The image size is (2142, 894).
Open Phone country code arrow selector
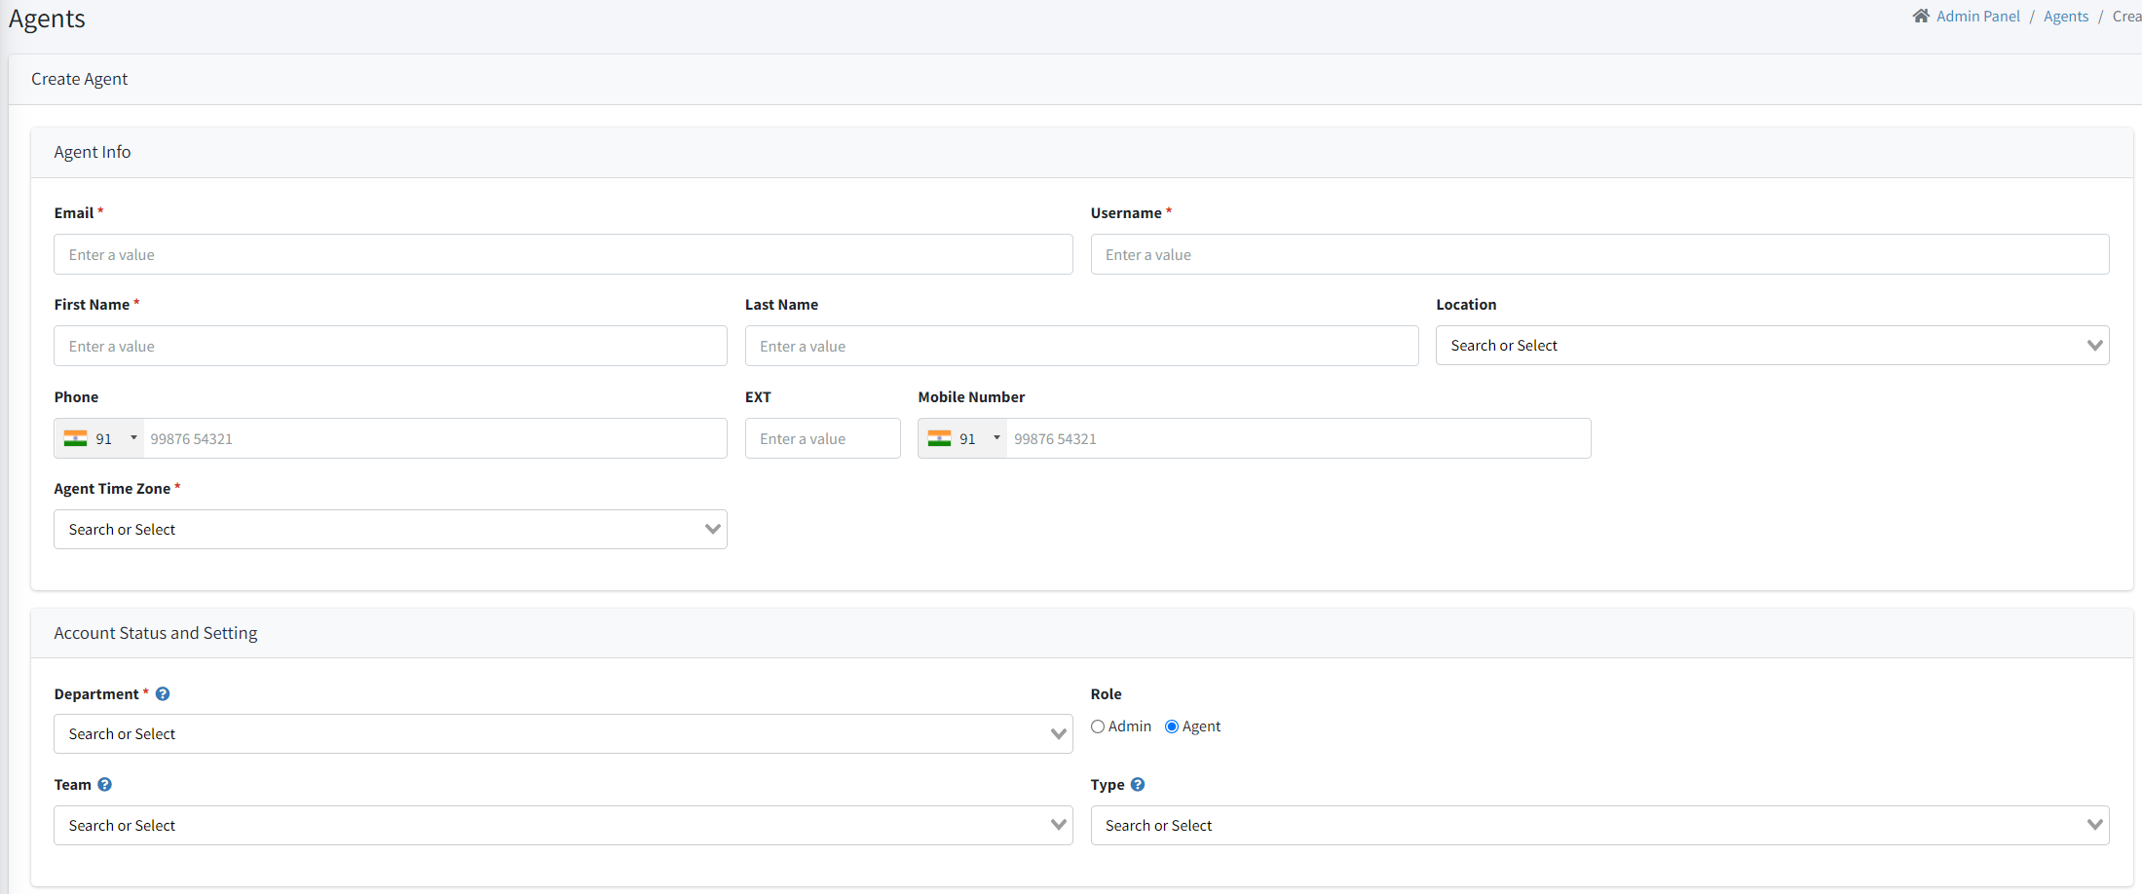tap(133, 438)
